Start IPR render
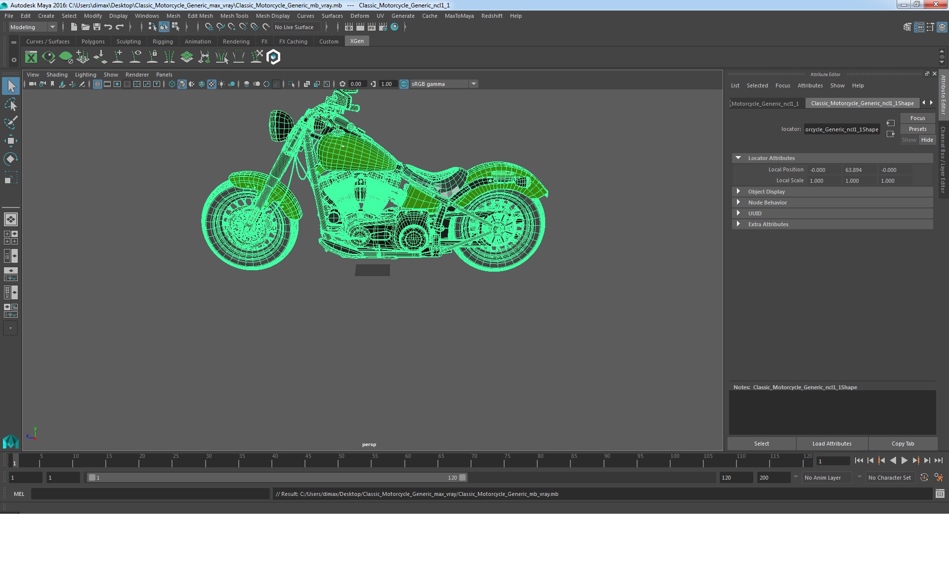949x572 pixels. pyautogui.click(x=372, y=27)
